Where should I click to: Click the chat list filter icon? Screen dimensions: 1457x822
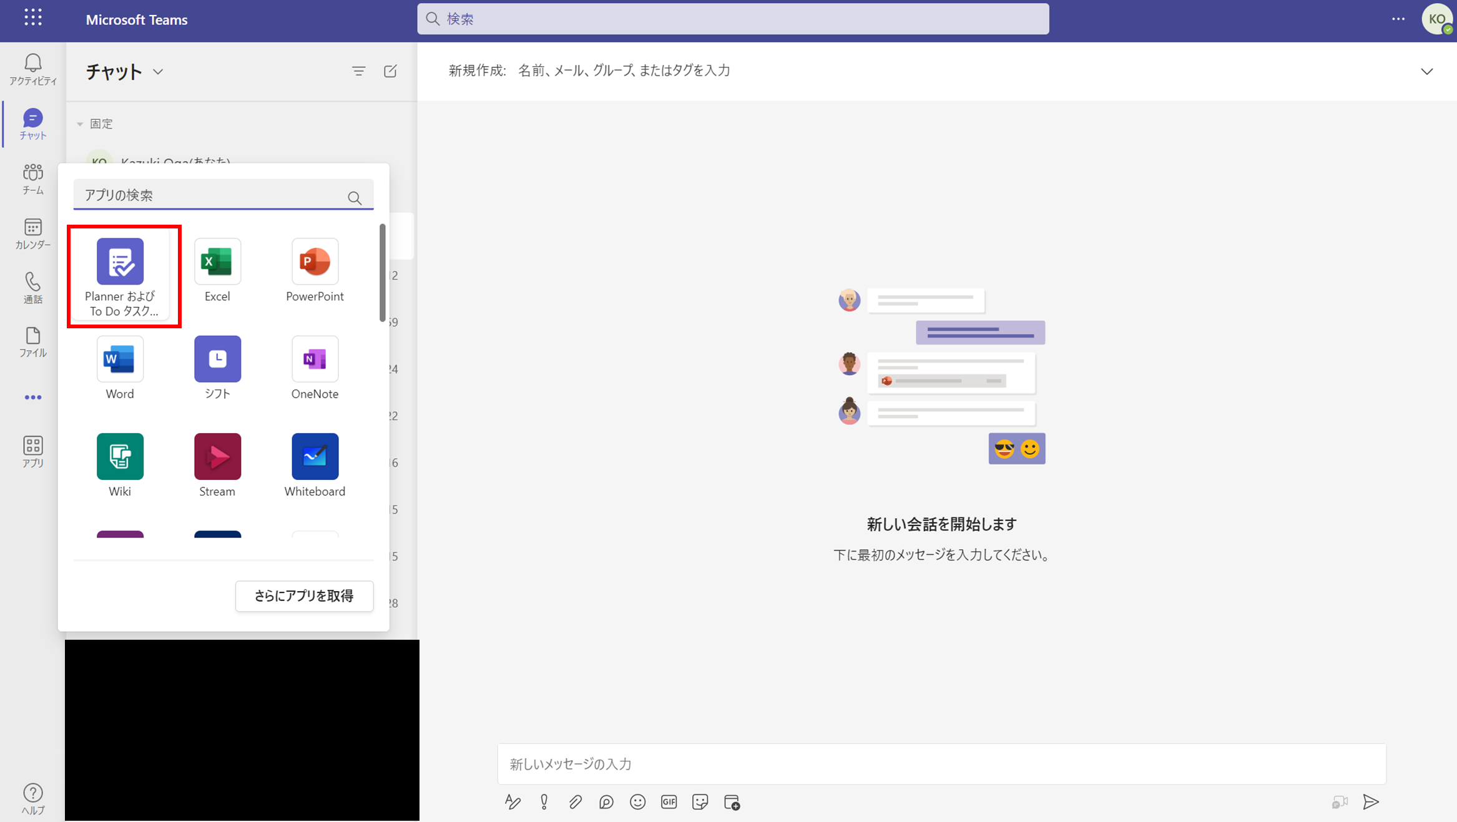(x=358, y=71)
